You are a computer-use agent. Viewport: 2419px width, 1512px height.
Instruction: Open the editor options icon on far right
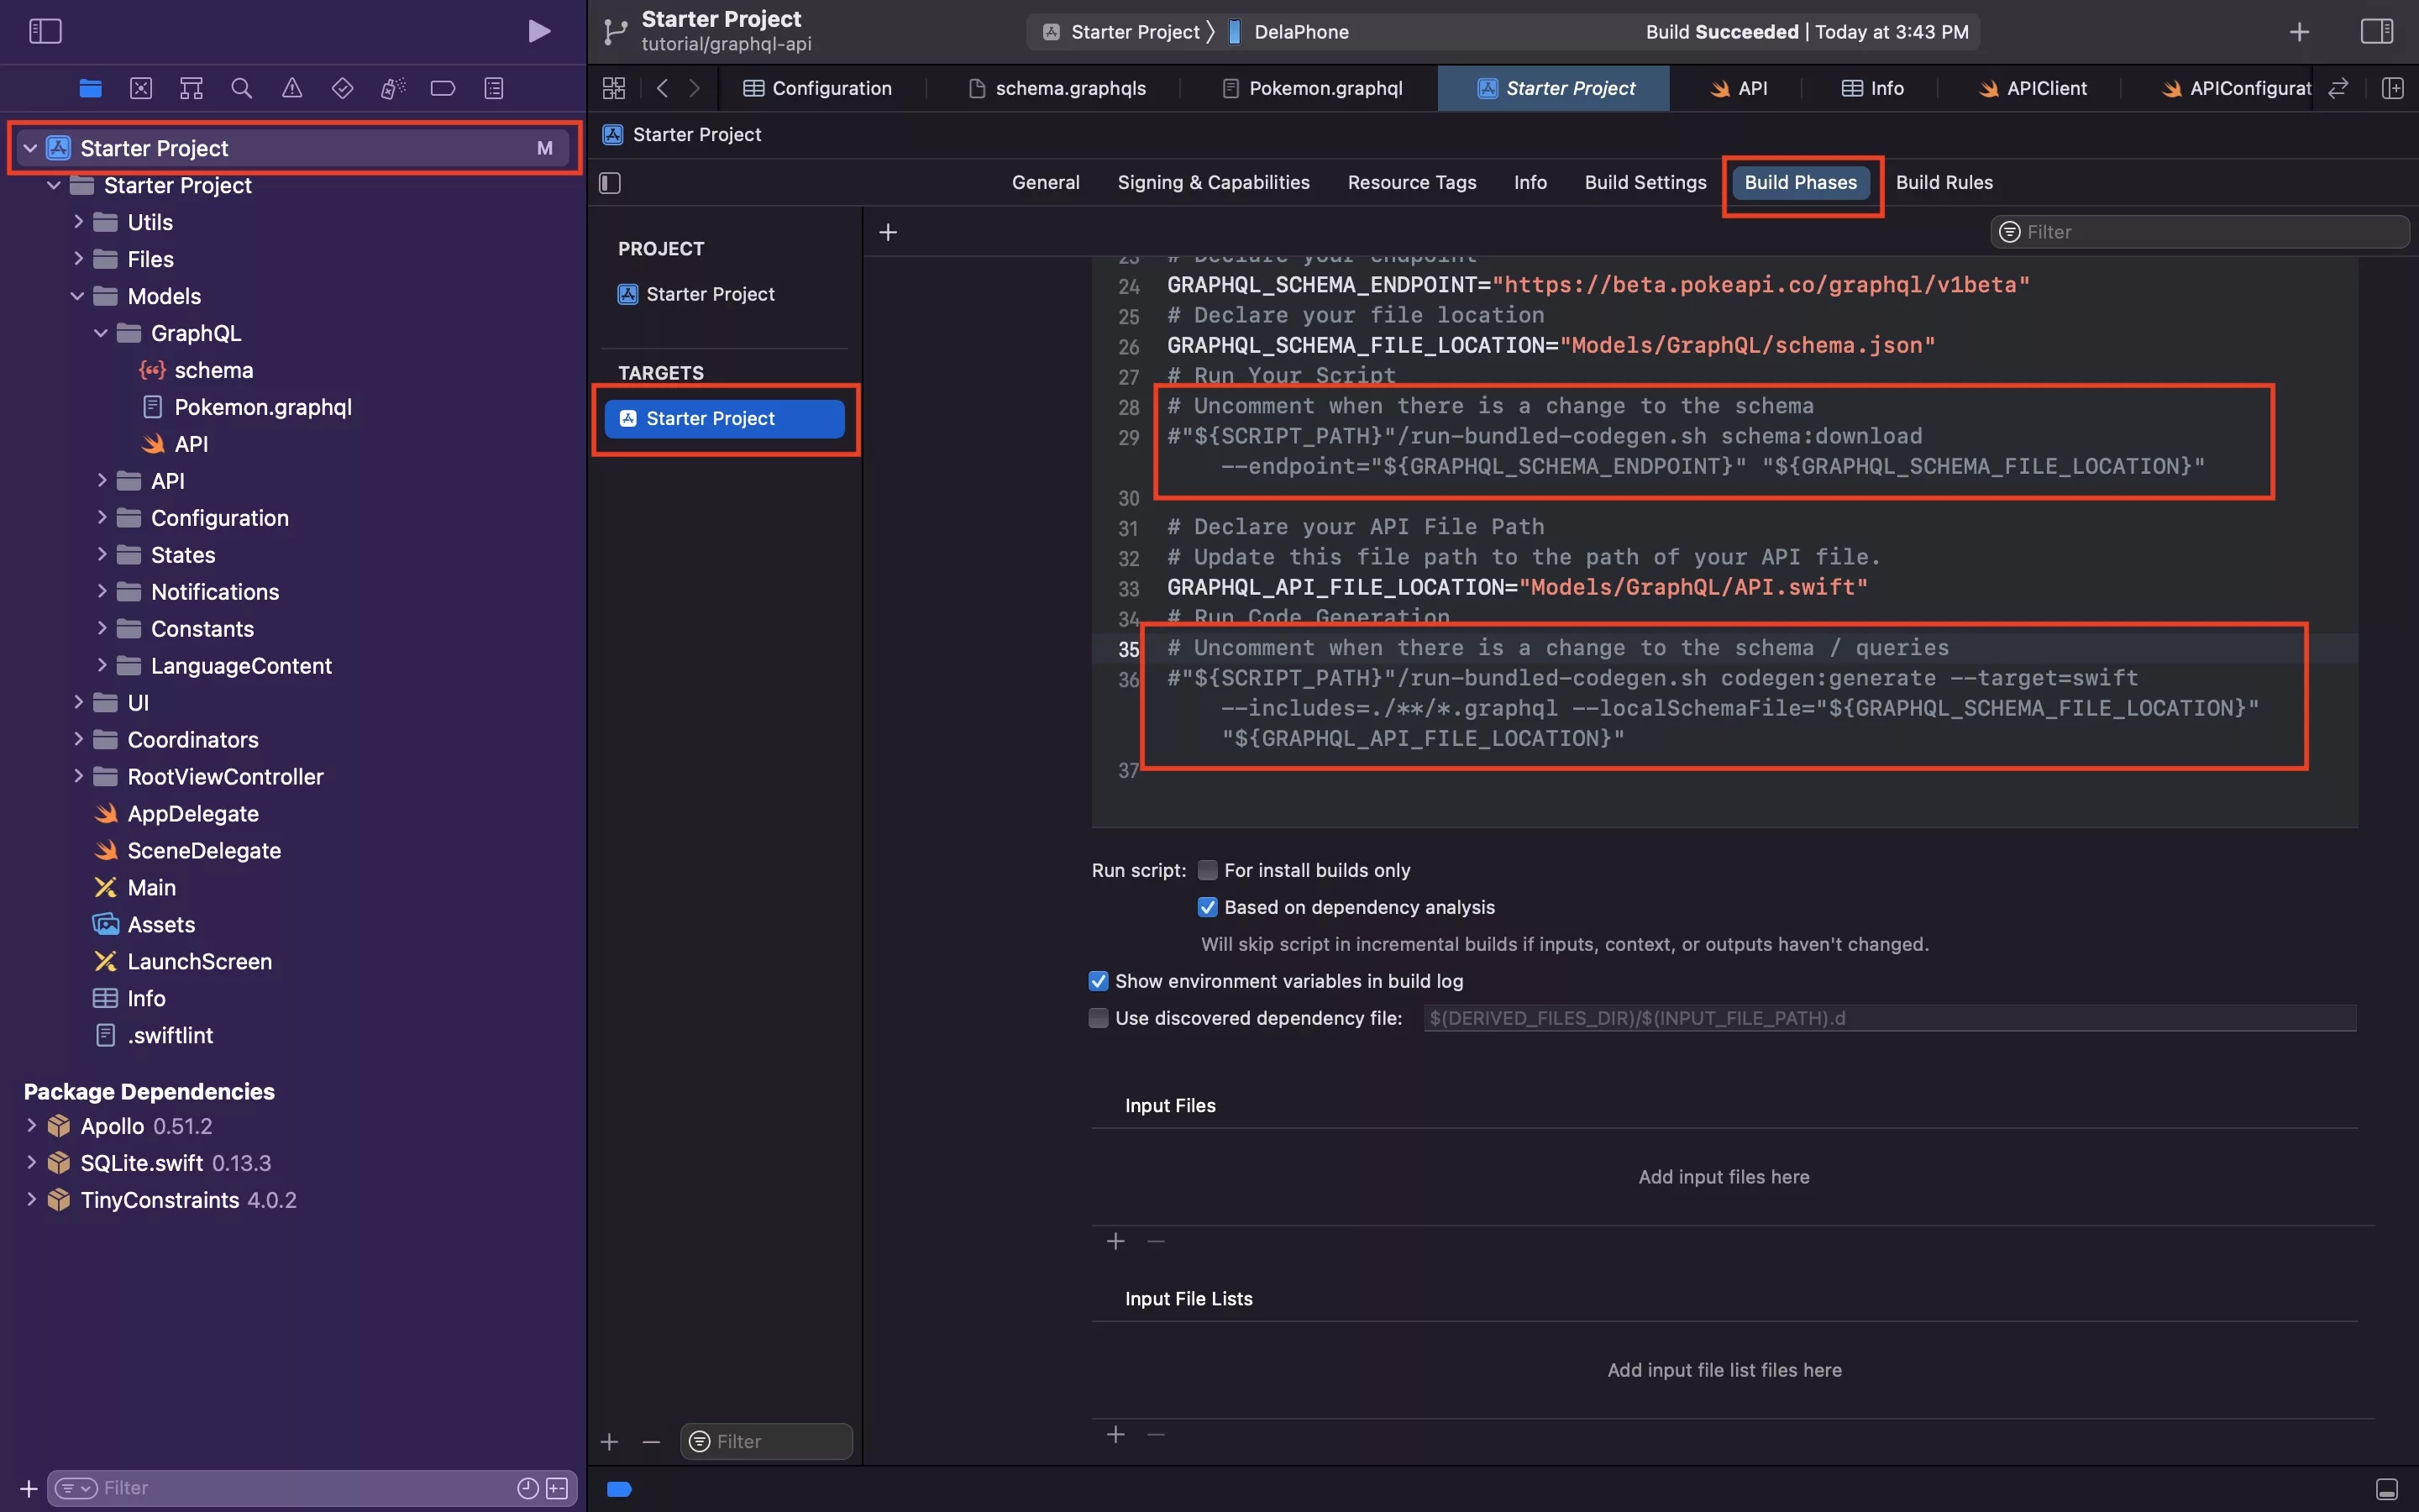pos(2393,88)
